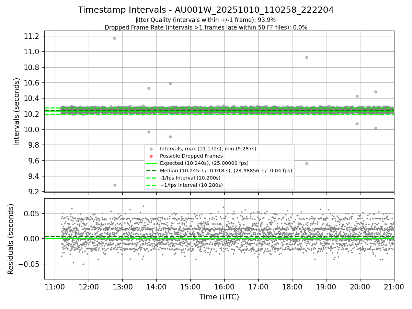Click the plot title 'Timestamp Intervals - AU001W_20251010_110258_222204'
The height and width of the screenshot is (309, 412).
point(206,10)
